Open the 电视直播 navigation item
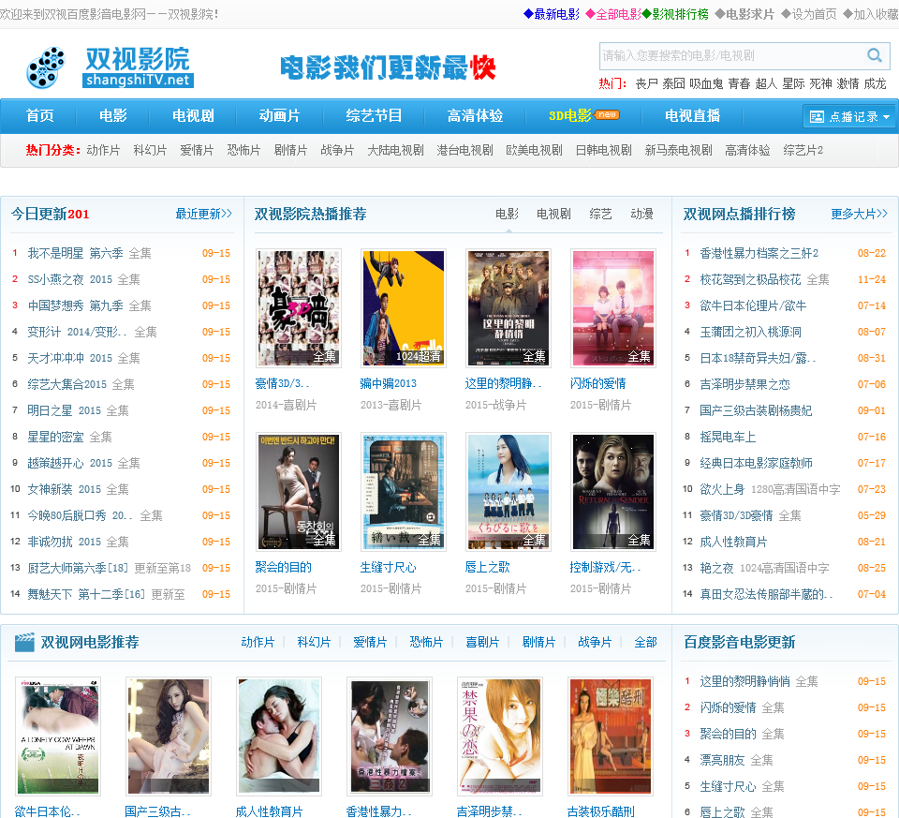Screen dimensions: 899x818 tap(692, 116)
